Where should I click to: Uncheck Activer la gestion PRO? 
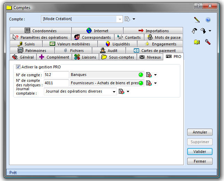tap(18, 67)
